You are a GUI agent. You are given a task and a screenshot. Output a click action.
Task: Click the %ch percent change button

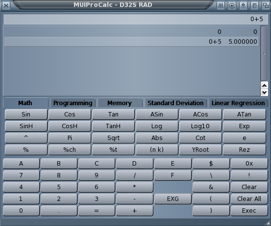[x=70, y=150]
